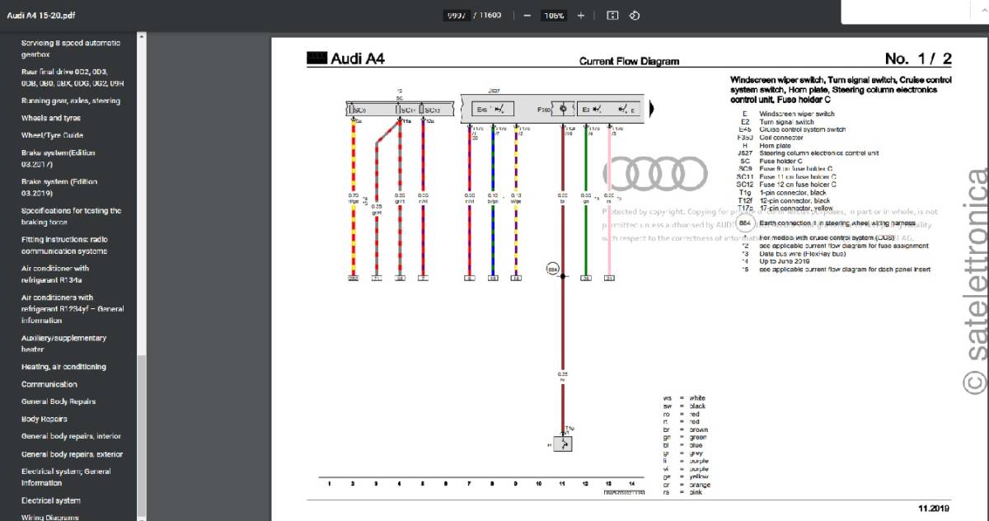Click the J527 control unit box
Image resolution: width=989 pixels, height=521 pixels.
[x=553, y=109]
